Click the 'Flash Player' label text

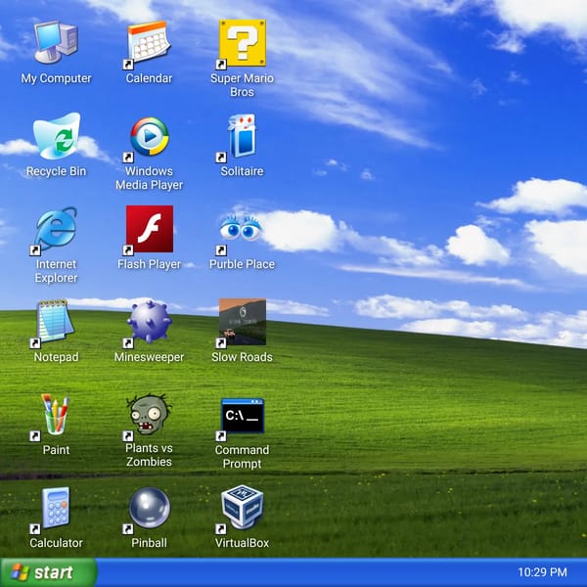coord(149,264)
